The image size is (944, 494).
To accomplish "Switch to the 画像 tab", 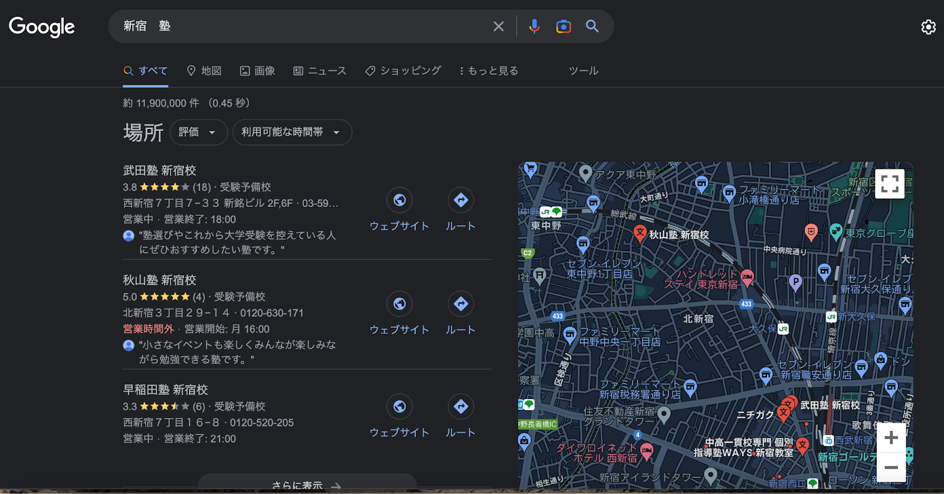I will click(x=258, y=71).
